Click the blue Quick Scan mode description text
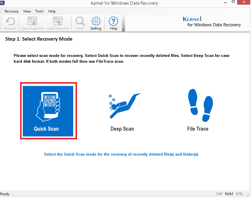 pyautogui.click(x=122, y=154)
